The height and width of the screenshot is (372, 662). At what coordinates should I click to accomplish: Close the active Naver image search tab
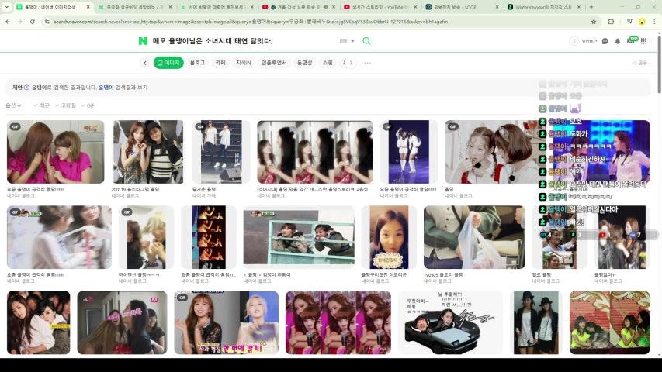[88, 7]
